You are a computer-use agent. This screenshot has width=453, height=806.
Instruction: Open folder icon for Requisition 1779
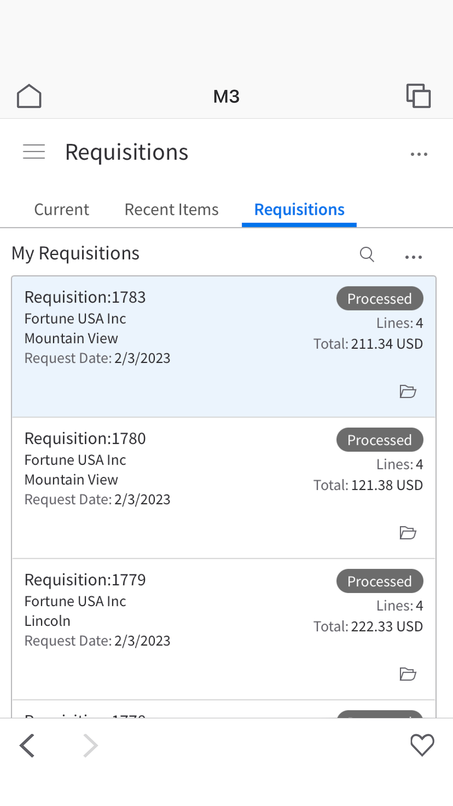click(408, 674)
